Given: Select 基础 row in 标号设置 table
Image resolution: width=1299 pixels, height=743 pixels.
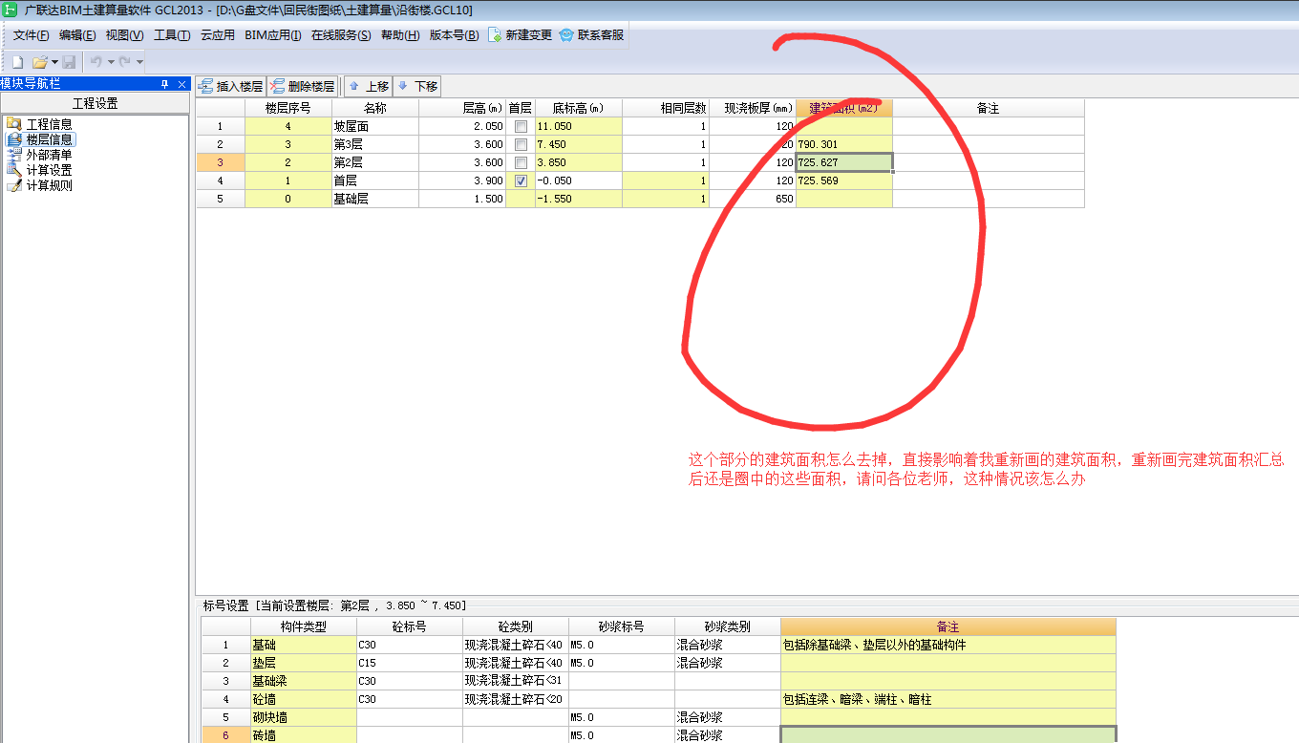Looking at the screenshot, I should [658, 645].
